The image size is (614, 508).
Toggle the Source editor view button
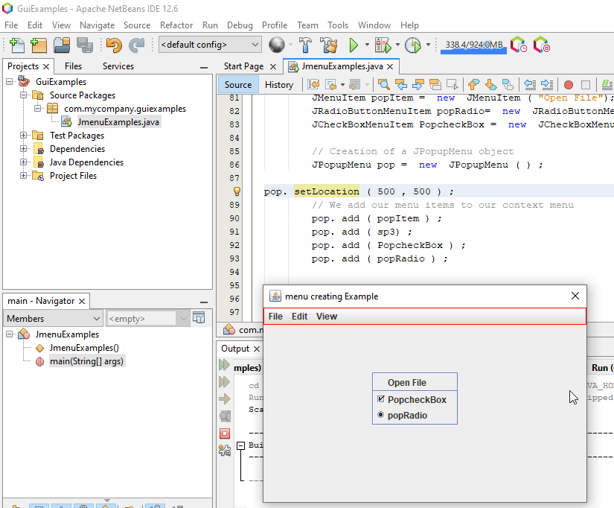[238, 85]
